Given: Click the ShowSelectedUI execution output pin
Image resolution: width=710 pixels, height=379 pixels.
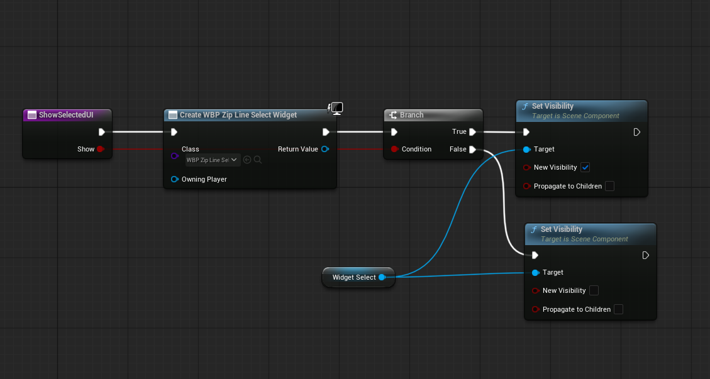Looking at the screenshot, I should tap(102, 132).
